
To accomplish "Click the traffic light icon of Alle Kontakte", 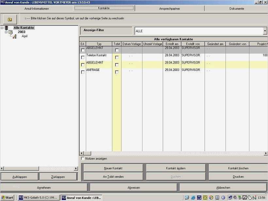I will pos(7,28).
